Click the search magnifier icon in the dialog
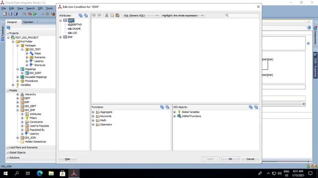The image size is (318, 178). [227, 15]
